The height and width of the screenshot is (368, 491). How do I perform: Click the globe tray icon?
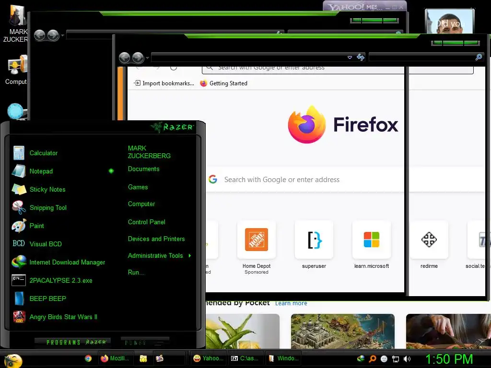coord(361,358)
